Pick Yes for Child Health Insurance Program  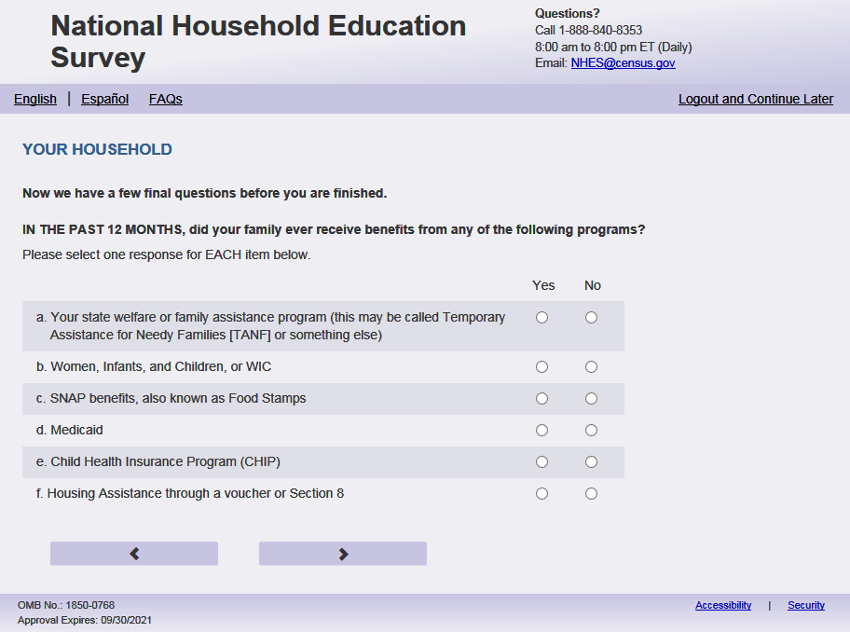click(x=542, y=462)
